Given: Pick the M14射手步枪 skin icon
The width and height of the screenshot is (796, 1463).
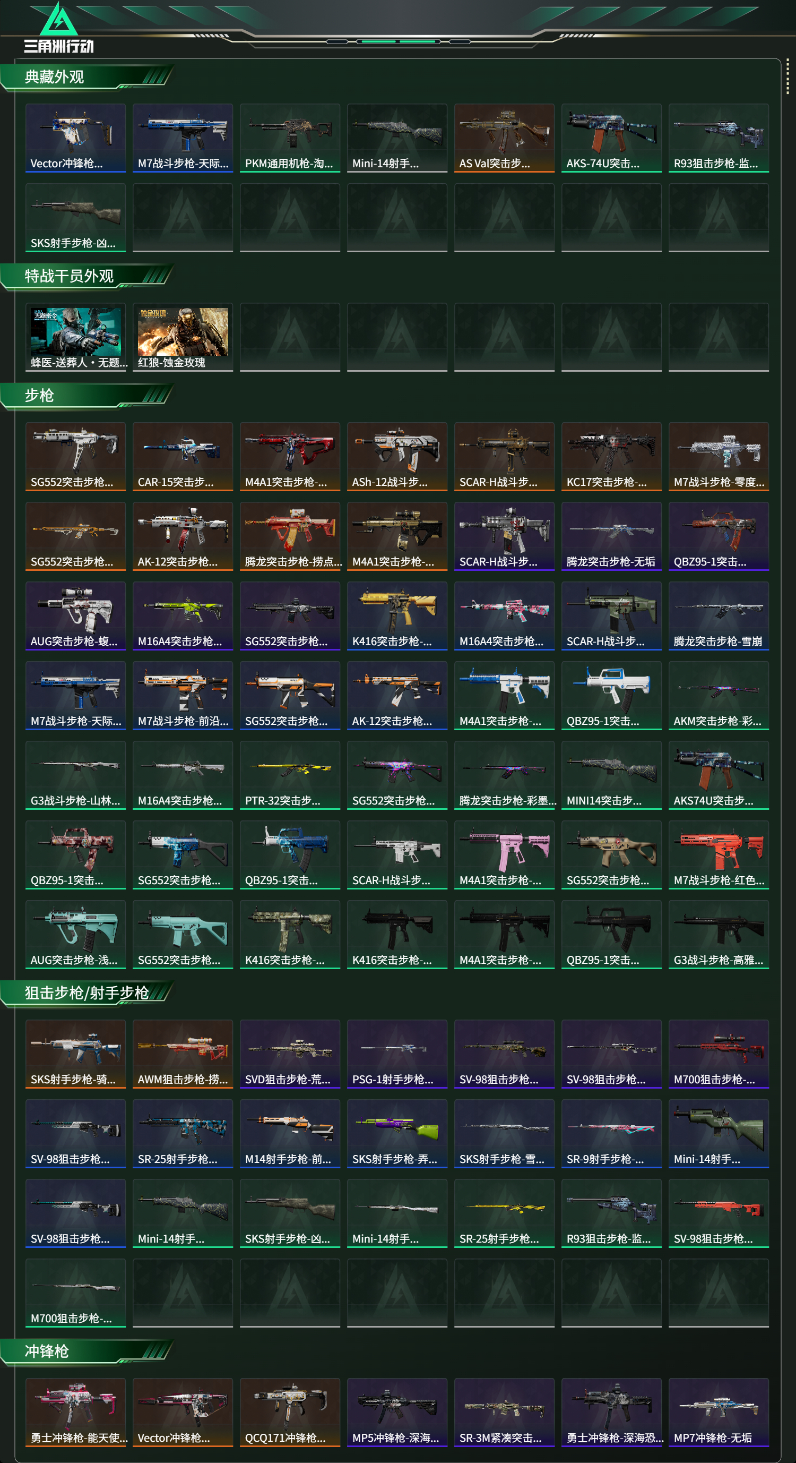Looking at the screenshot, I should click(290, 1134).
